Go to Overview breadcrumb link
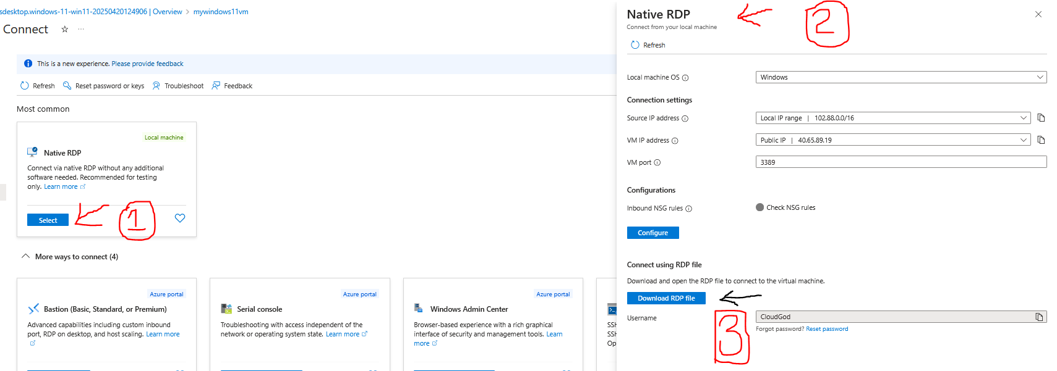Viewport: 1057px width, 371px height. [167, 12]
